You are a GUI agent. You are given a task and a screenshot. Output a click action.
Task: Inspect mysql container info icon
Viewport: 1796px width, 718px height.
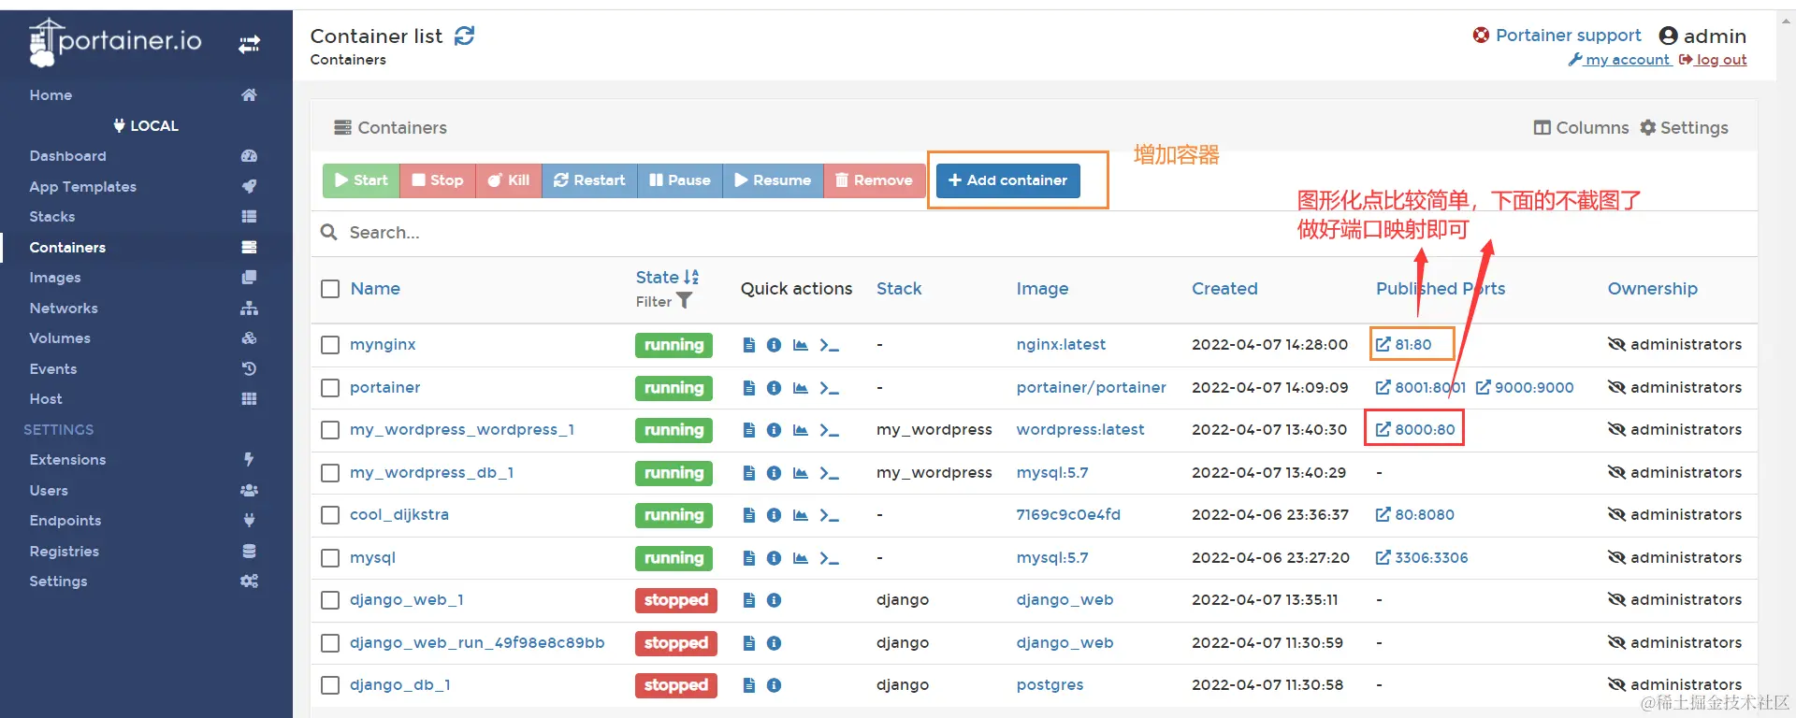pos(774,558)
